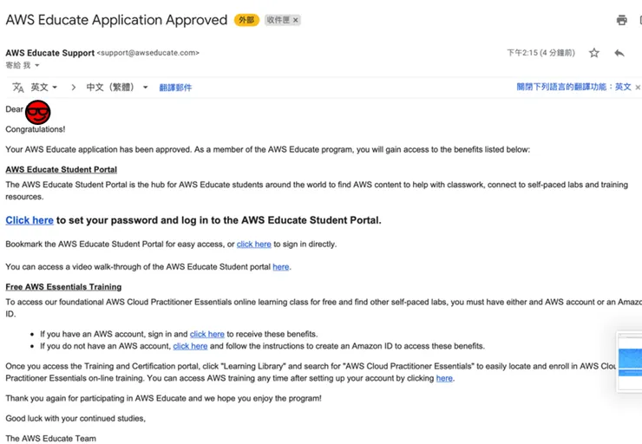Click "click here" link for AWS account holders
This screenshot has height=444, width=642.
coord(207,334)
